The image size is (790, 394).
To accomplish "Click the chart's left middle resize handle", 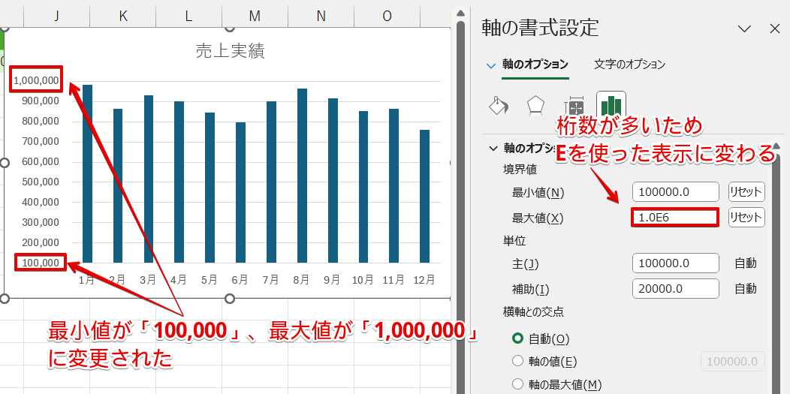I will (x=5, y=163).
